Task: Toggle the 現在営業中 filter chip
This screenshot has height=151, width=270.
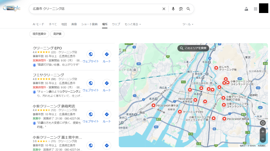Action: coord(39,34)
